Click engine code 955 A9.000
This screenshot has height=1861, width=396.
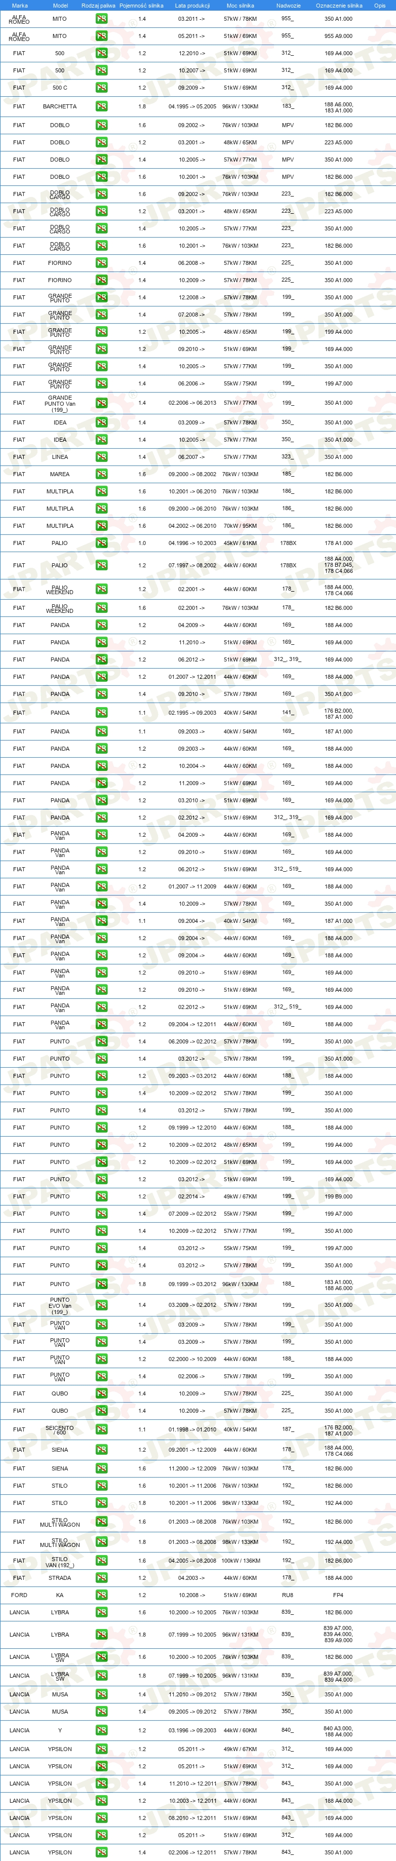point(338,35)
